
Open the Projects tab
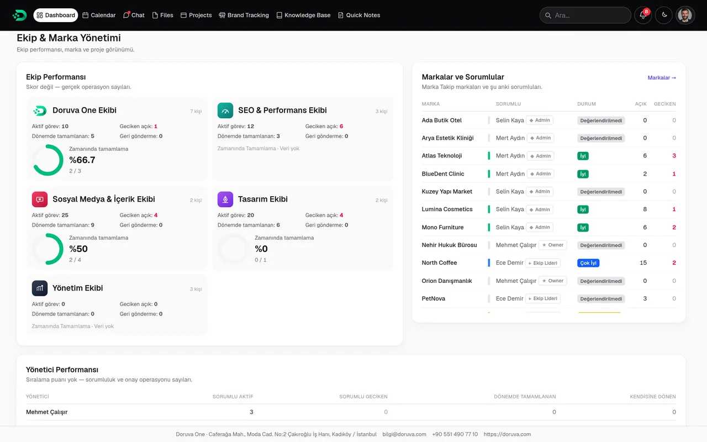click(196, 15)
